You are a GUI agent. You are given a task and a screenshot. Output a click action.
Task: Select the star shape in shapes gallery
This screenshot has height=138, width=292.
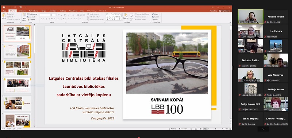click(119, 19)
